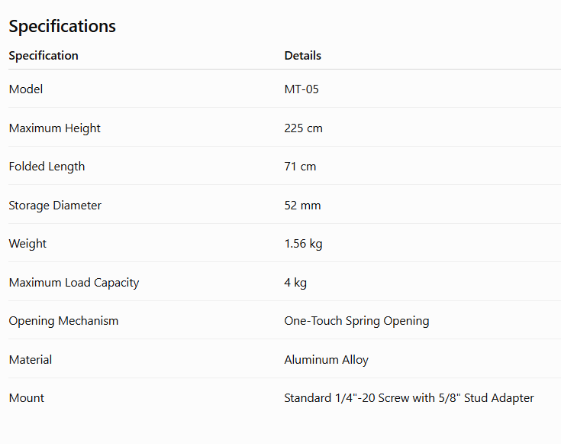
Task: Click the Specifications heading
Action: [x=63, y=26]
